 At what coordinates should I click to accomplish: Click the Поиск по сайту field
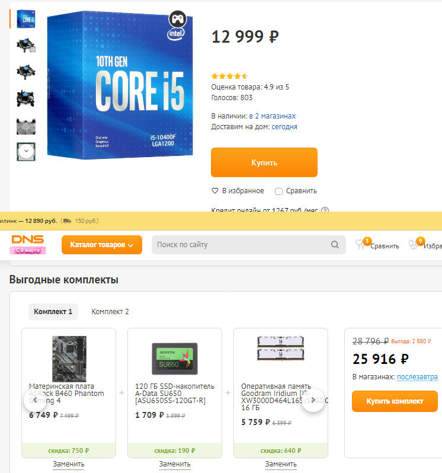pos(241,245)
